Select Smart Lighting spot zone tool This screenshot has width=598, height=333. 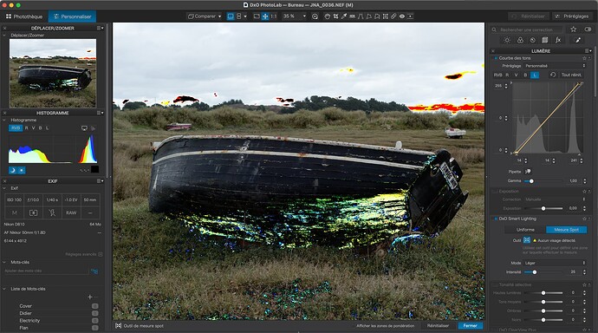coord(527,240)
